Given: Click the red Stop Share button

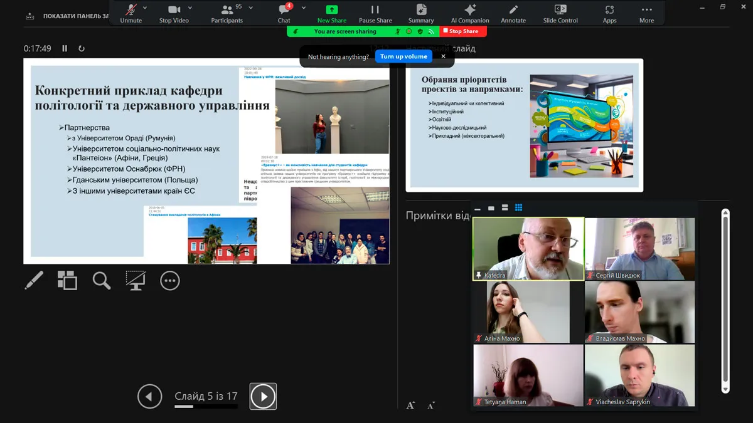Looking at the screenshot, I should (x=463, y=31).
